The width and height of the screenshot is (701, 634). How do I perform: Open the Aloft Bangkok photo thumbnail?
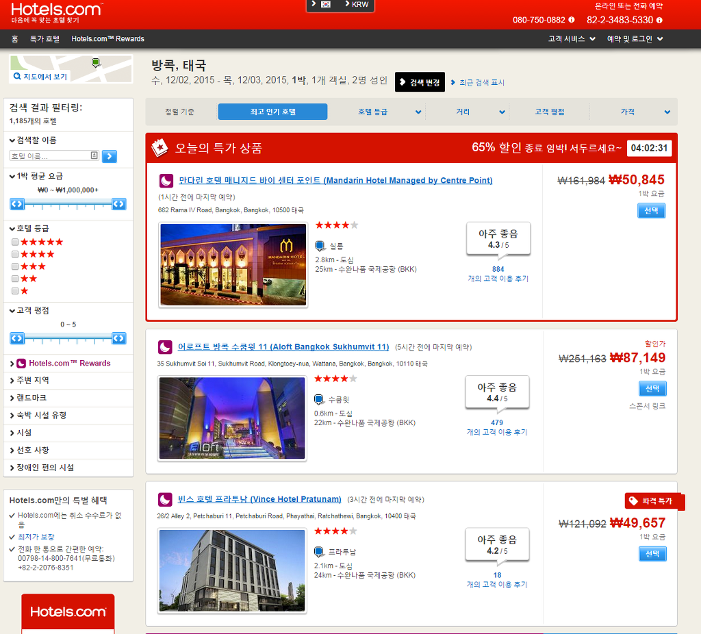click(x=232, y=418)
